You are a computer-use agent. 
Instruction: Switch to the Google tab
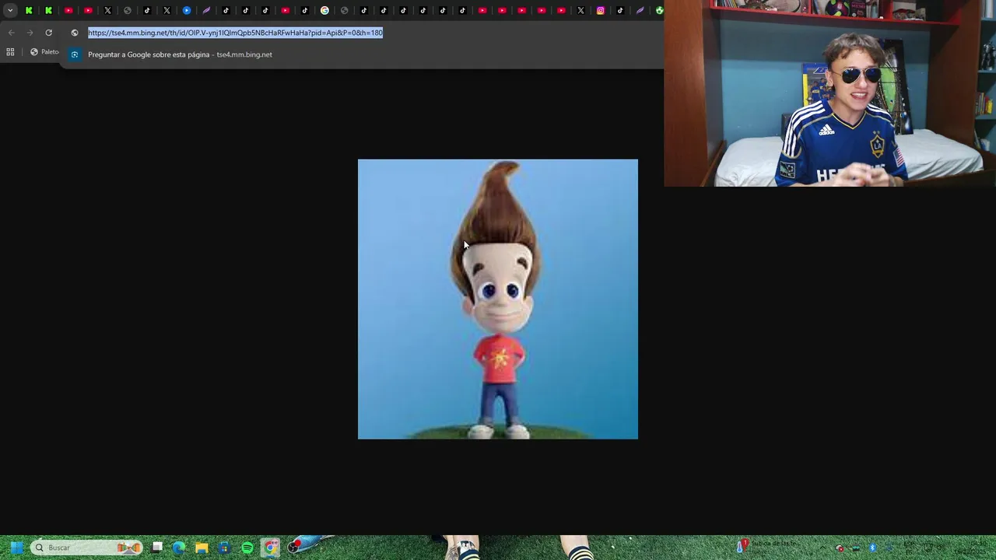324,10
